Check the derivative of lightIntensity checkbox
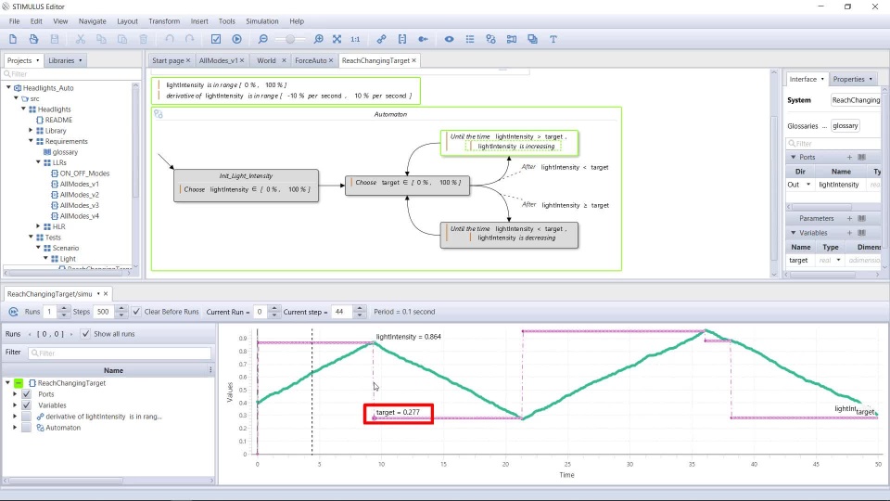The width and height of the screenshot is (890, 501). (x=26, y=417)
